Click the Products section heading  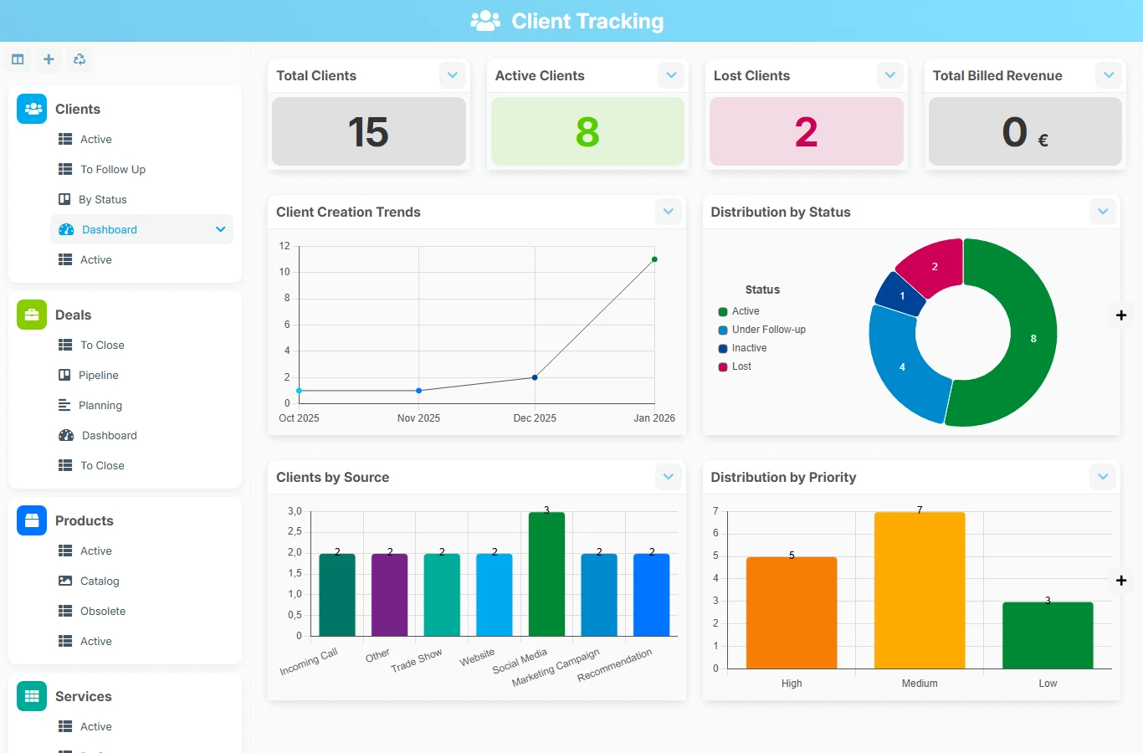84,520
